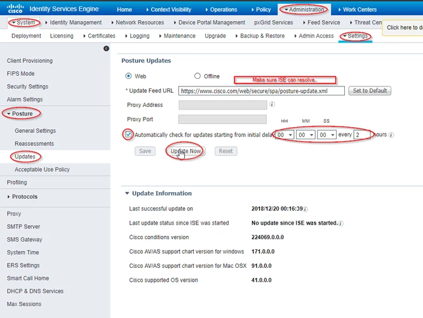Open Posture General Settings
Image resolution: width=423 pixels, height=318 pixels.
point(36,131)
